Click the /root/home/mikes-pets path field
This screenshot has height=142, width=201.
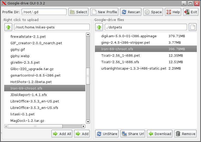(52, 27)
